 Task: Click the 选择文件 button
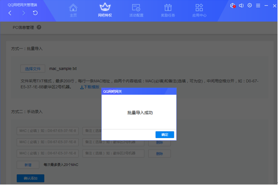[x=33, y=69]
